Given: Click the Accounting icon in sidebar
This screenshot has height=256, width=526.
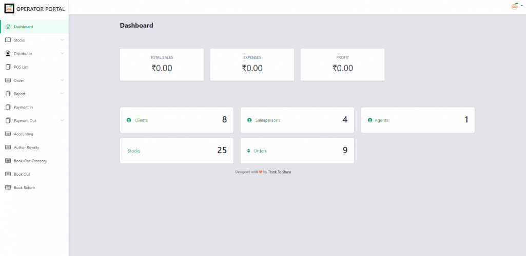Looking at the screenshot, I should [8, 134].
